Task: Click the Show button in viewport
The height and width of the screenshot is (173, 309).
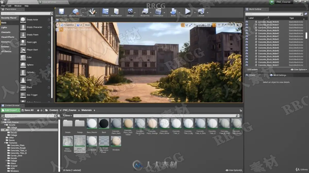Action: [x=87, y=25]
